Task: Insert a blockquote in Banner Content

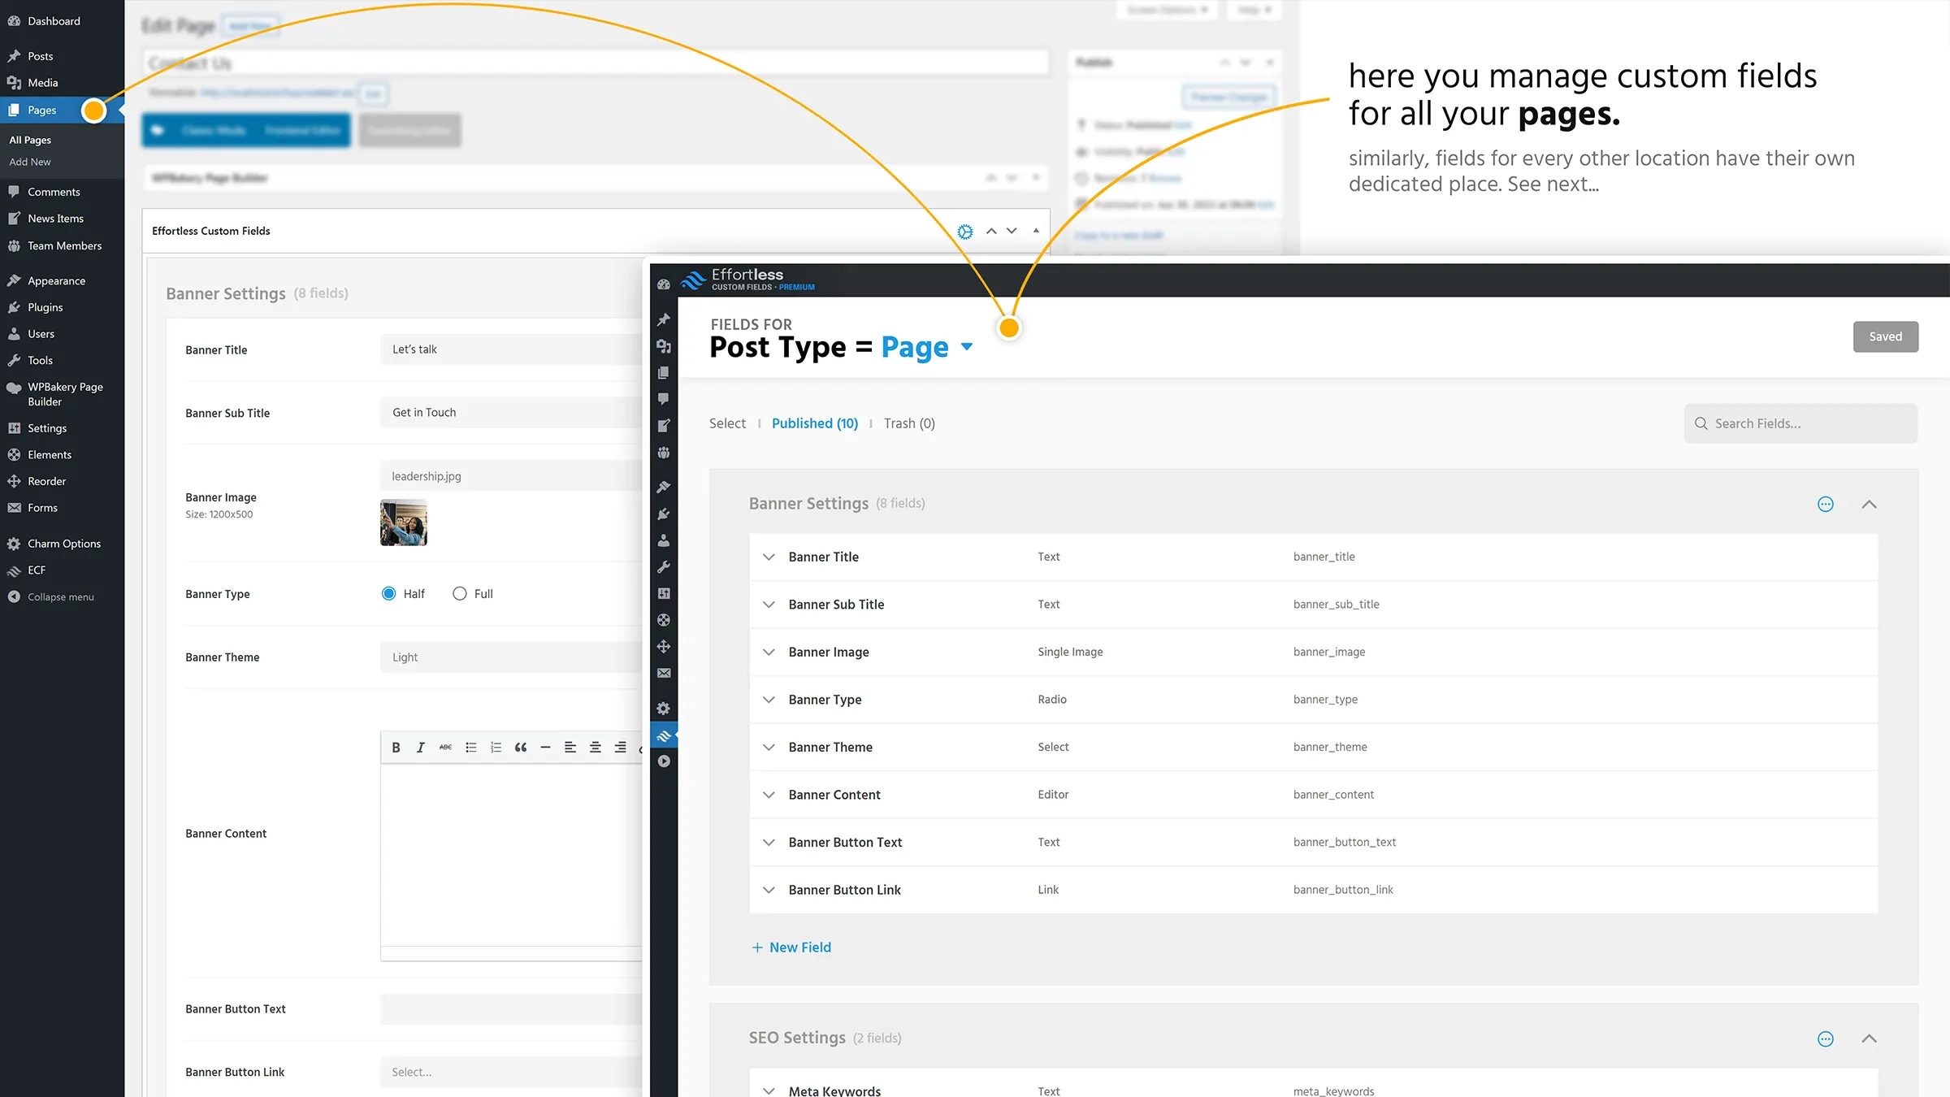Action: tap(521, 747)
